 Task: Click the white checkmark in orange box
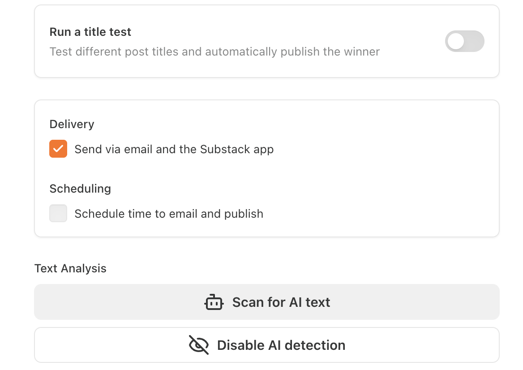[x=58, y=149]
